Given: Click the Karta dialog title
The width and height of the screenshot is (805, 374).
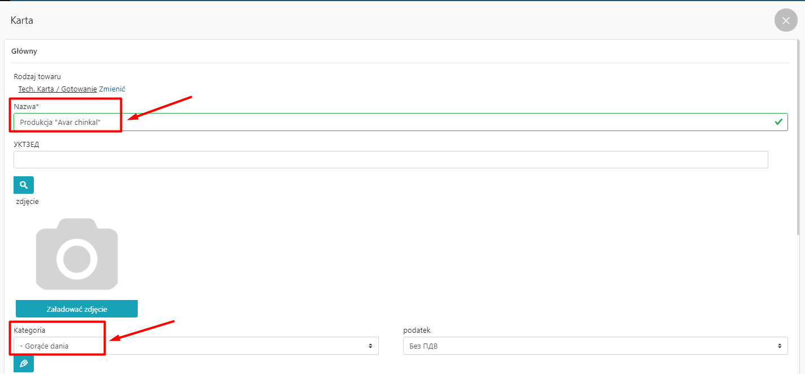Looking at the screenshot, I should tap(22, 20).
